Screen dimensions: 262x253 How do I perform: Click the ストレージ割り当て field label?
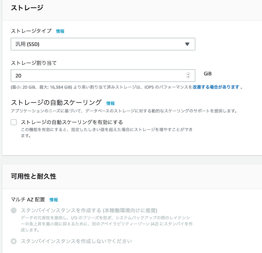(x=34, y=63)
